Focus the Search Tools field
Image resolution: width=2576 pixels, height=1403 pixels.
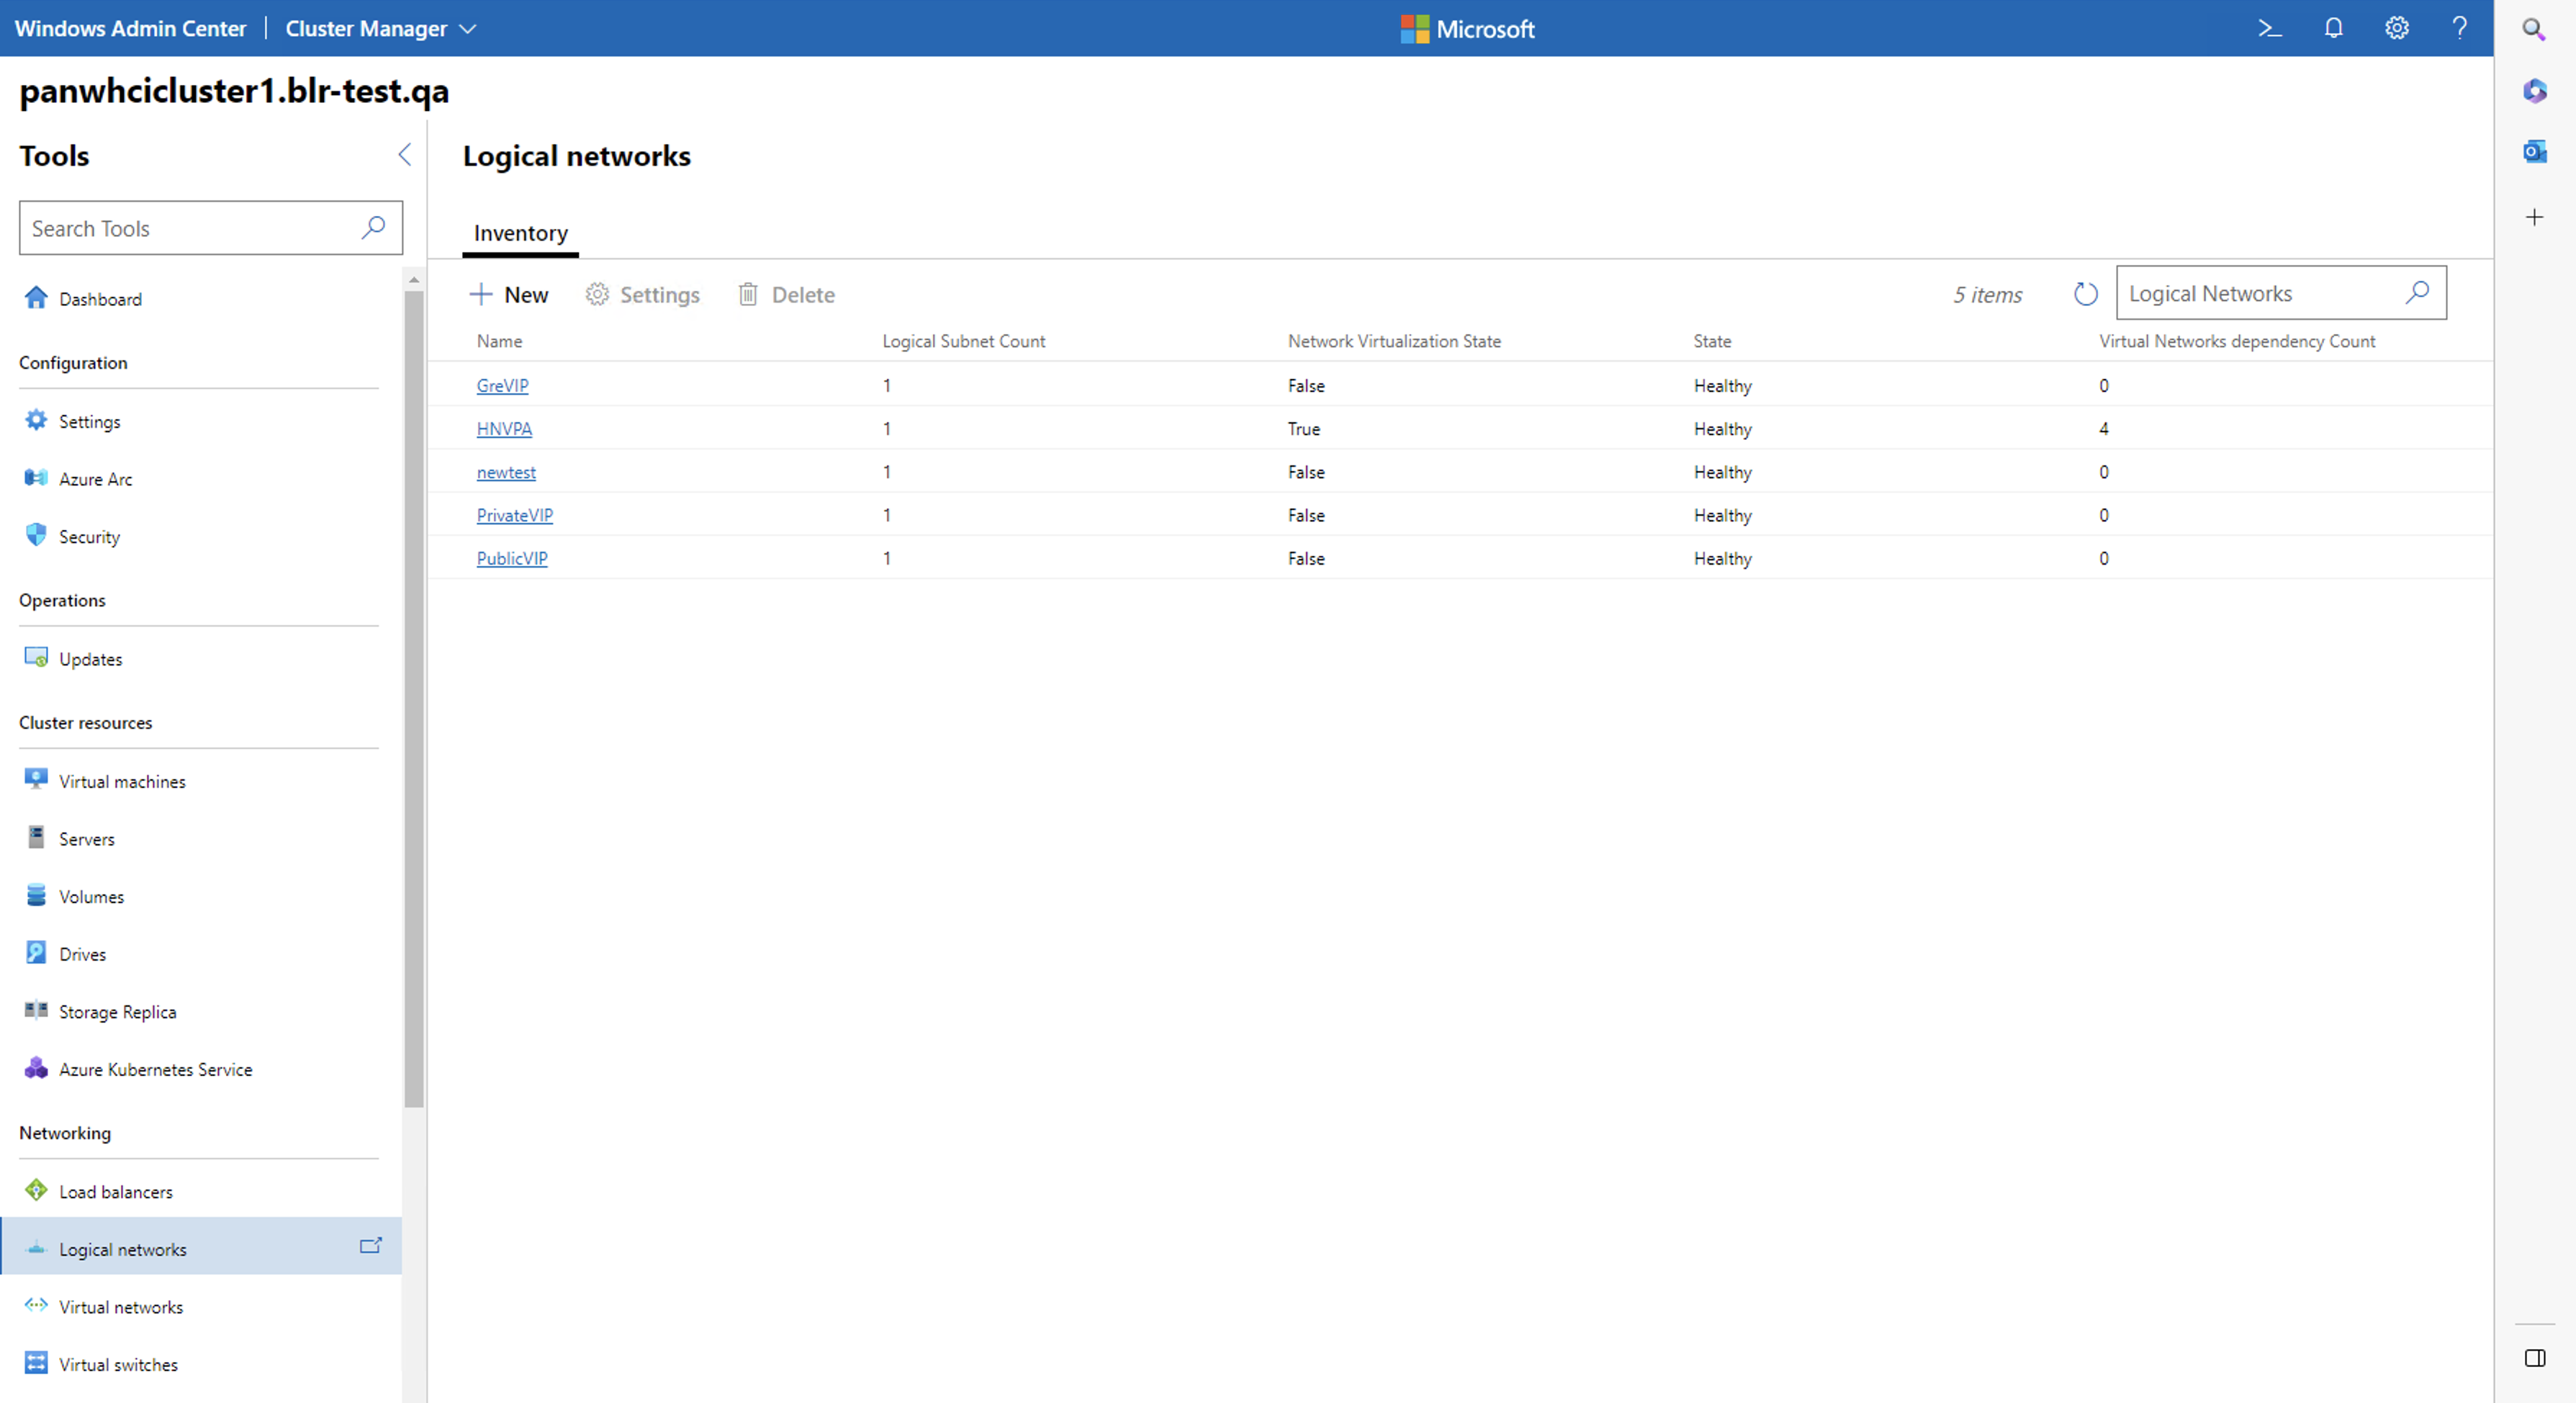pos(190,228)
